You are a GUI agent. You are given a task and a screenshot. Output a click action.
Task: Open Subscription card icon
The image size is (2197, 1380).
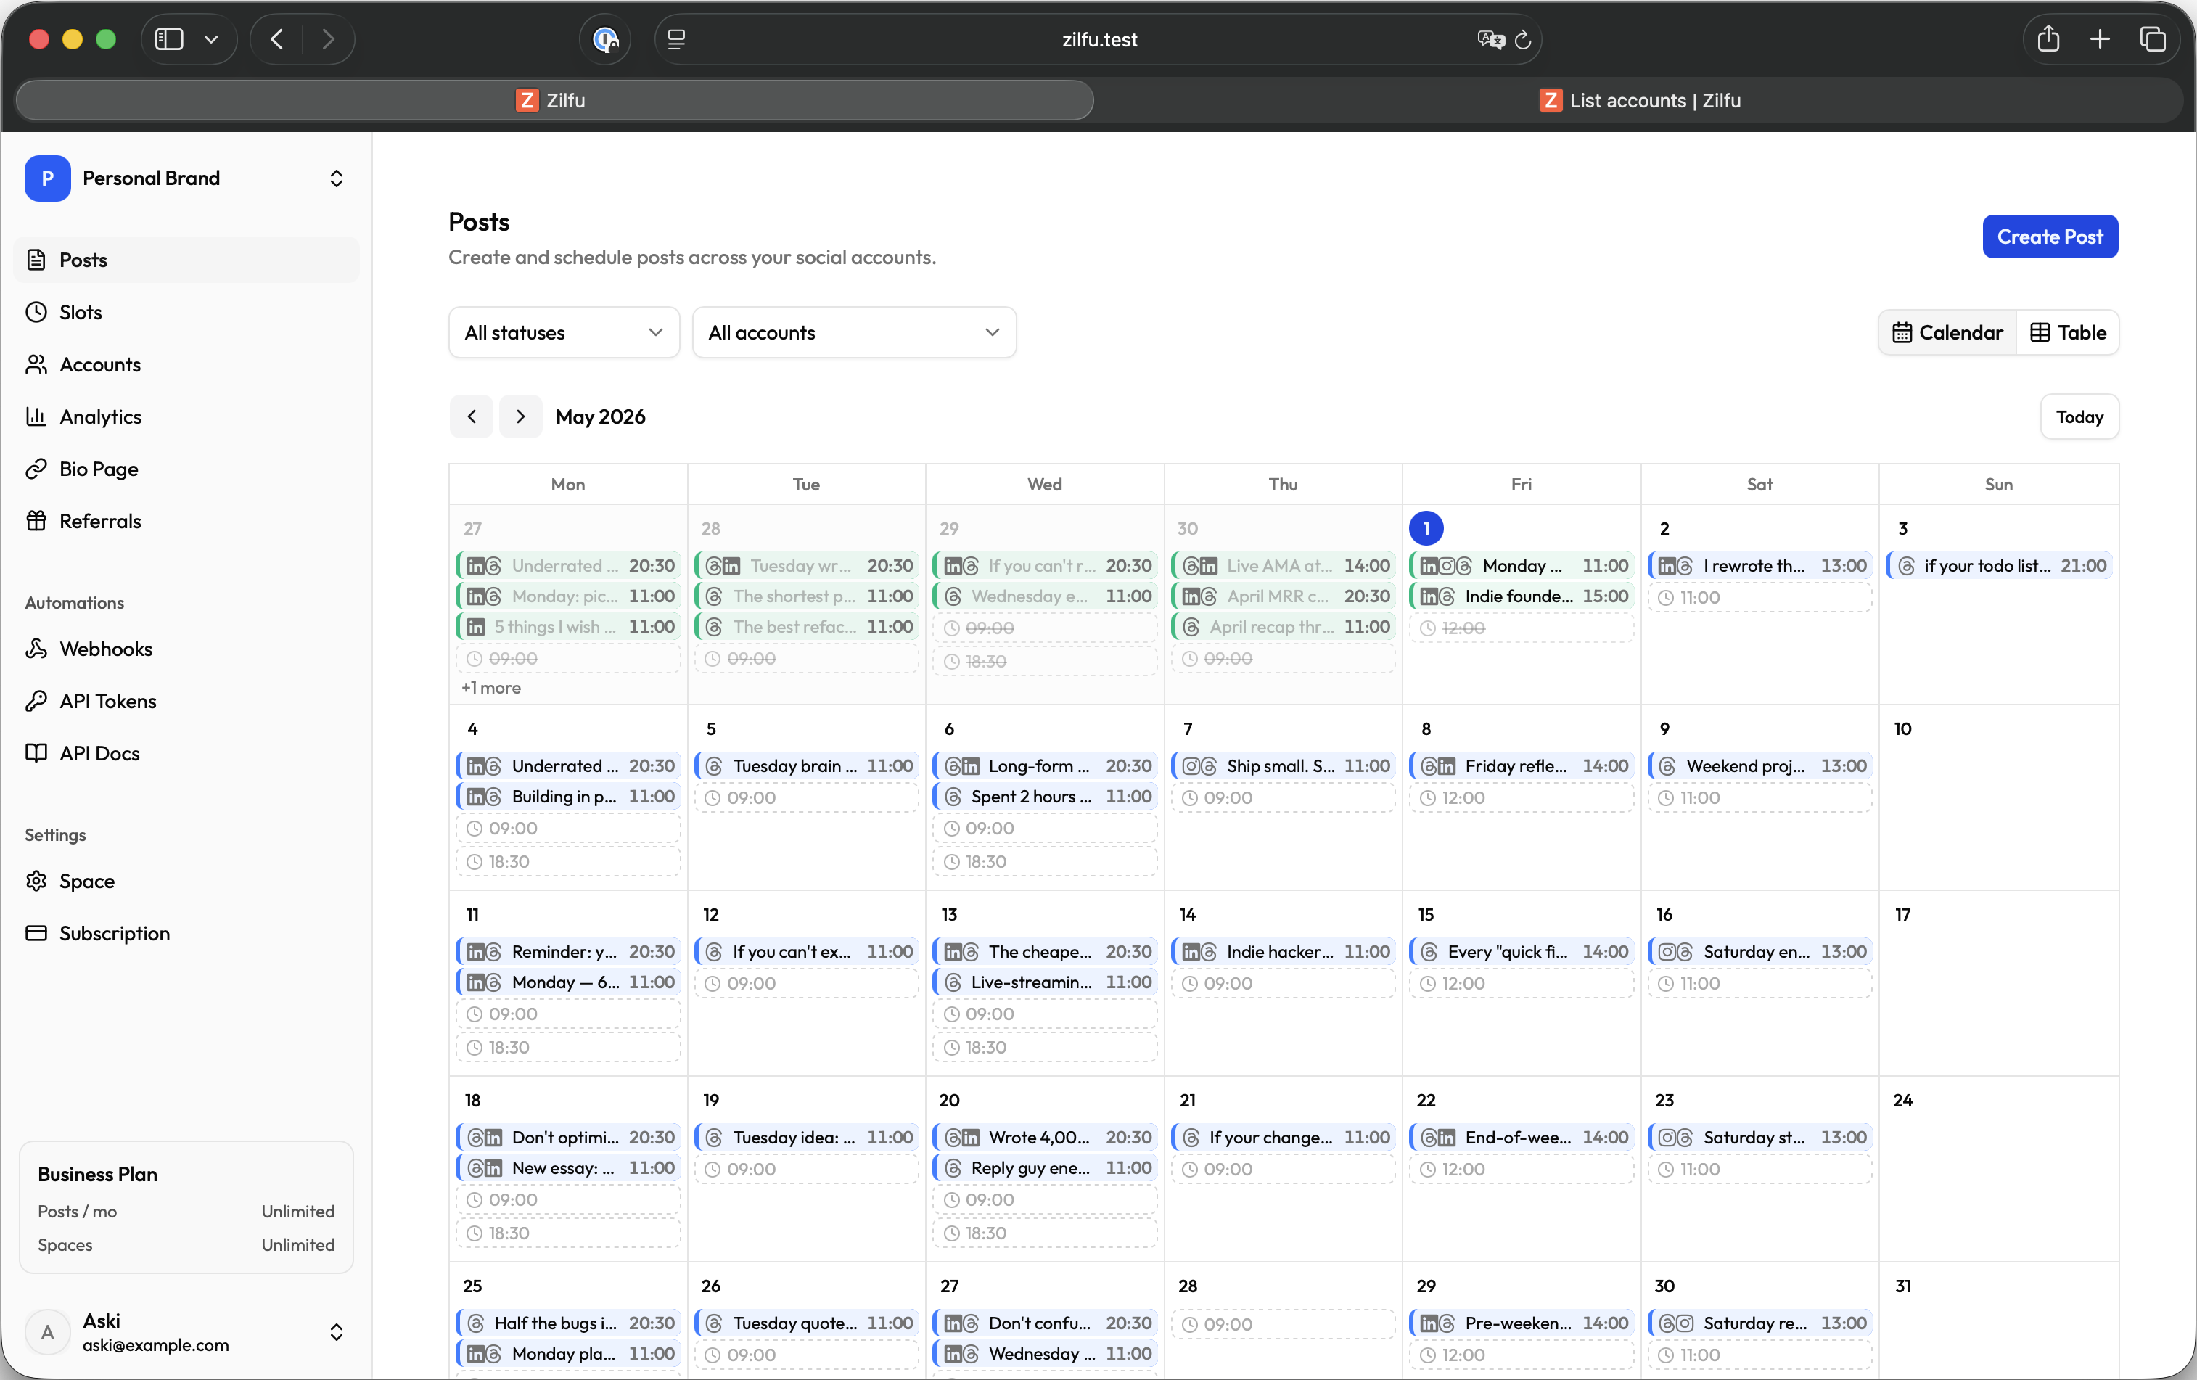36,933
